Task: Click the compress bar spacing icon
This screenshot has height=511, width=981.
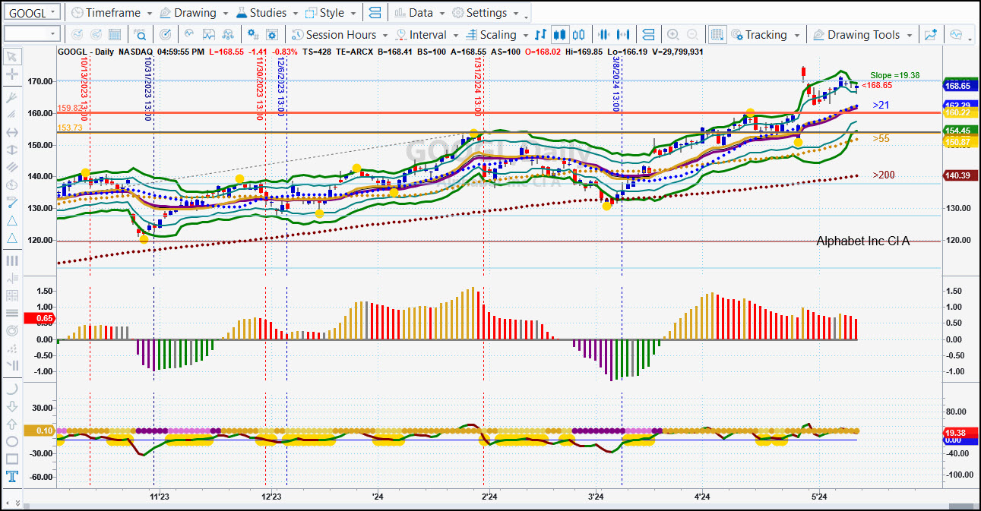Action: [605, 35]
